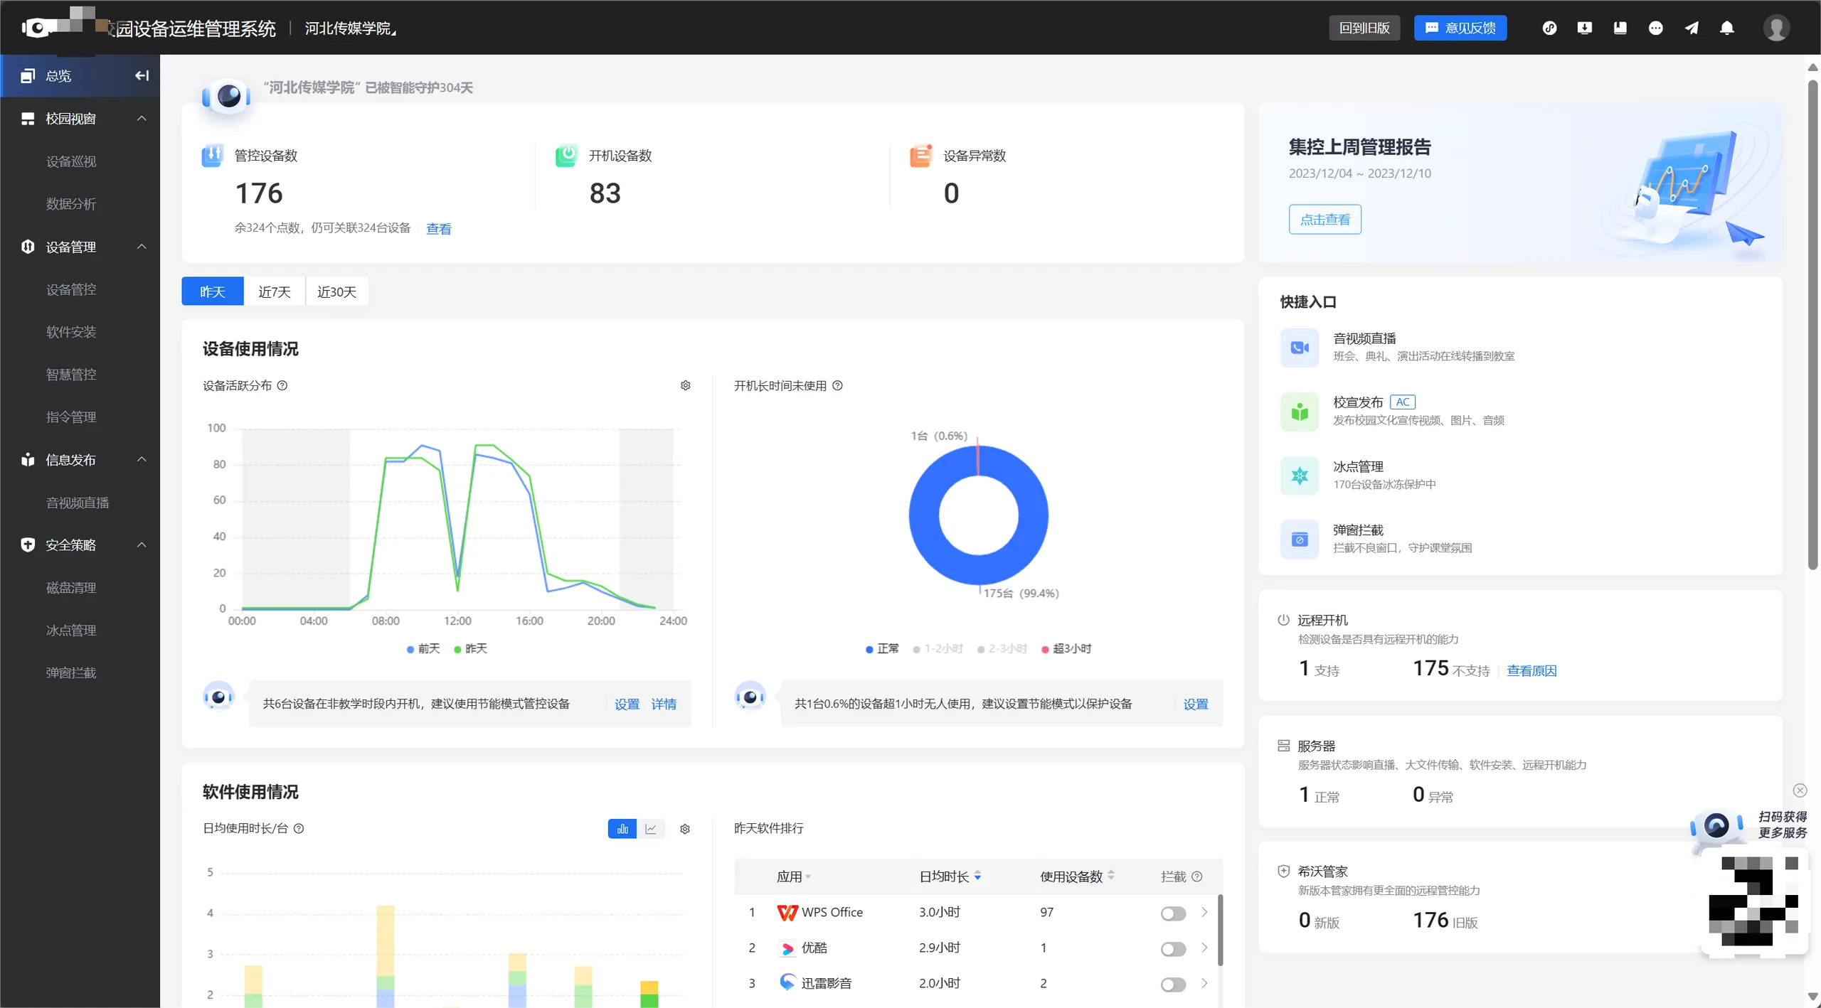Select the 近30天 time range tab

(x=337, y=291)
